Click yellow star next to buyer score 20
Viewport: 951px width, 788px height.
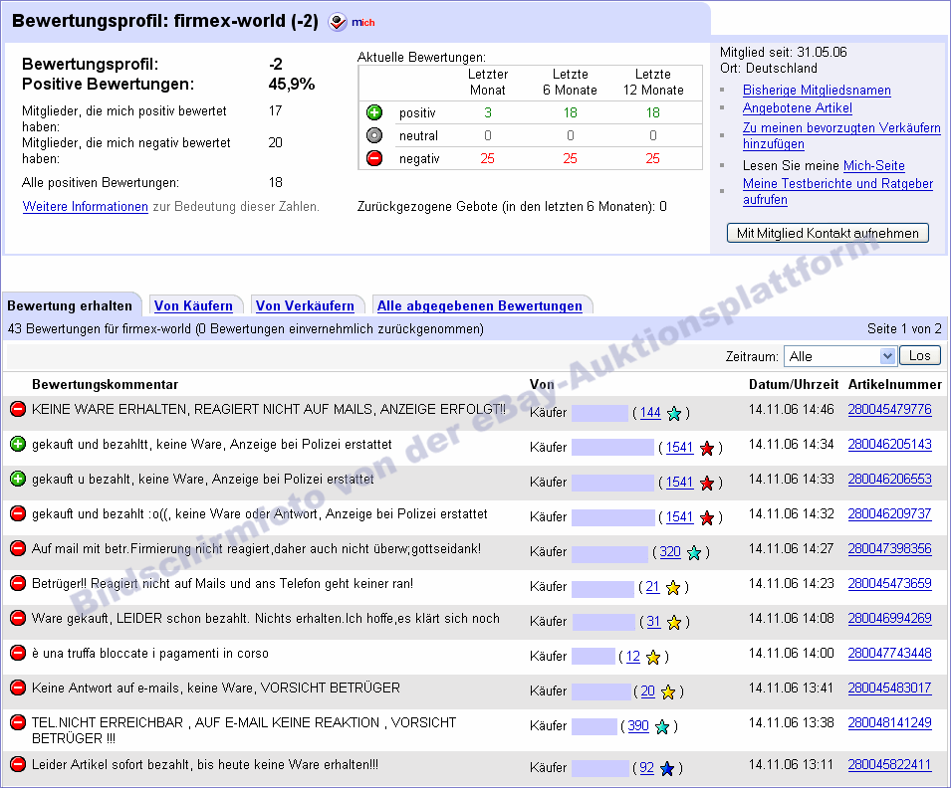(668, 692)
